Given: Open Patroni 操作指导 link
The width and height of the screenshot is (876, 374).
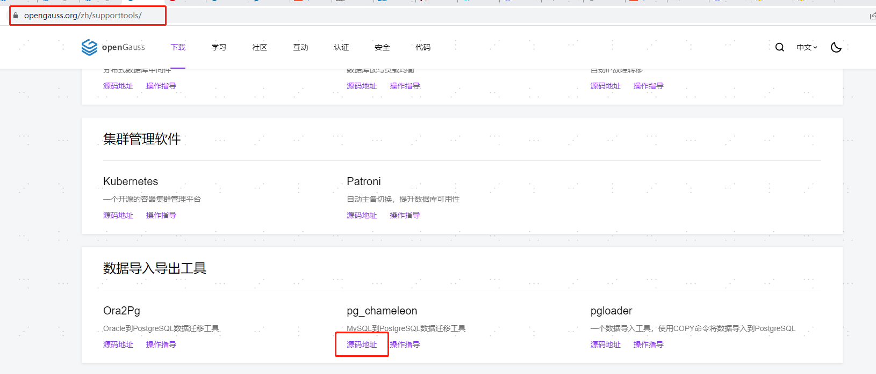Looking at the screenshot, I should [405, 215].
